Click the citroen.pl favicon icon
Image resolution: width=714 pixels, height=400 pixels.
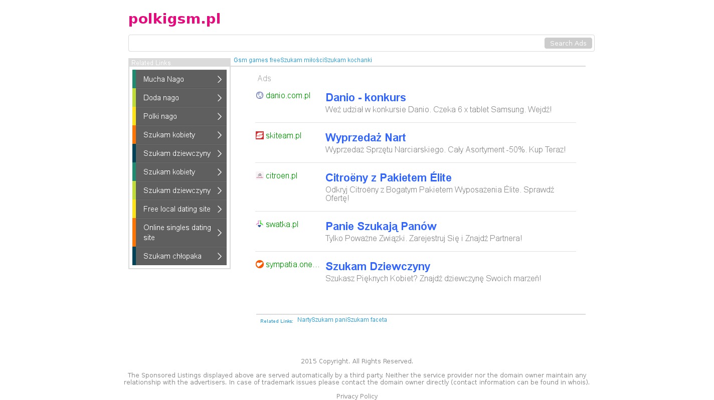[x=260, y=175]
